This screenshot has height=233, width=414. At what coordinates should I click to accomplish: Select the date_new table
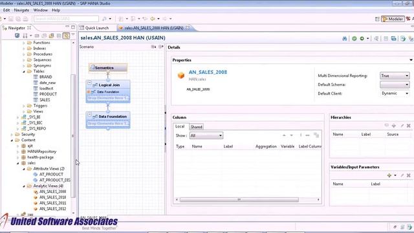click(x=47, y=83)
